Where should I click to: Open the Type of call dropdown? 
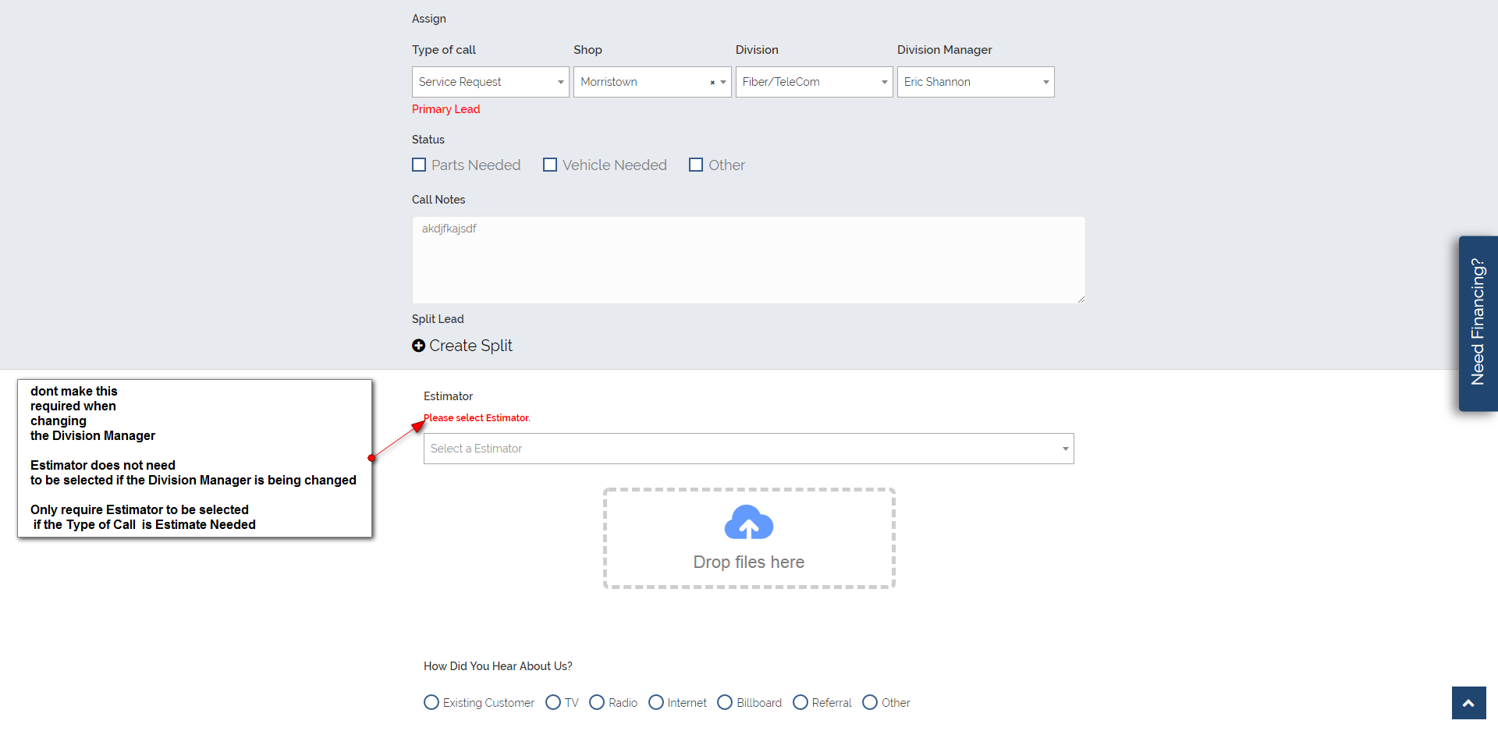click(490, 82)
